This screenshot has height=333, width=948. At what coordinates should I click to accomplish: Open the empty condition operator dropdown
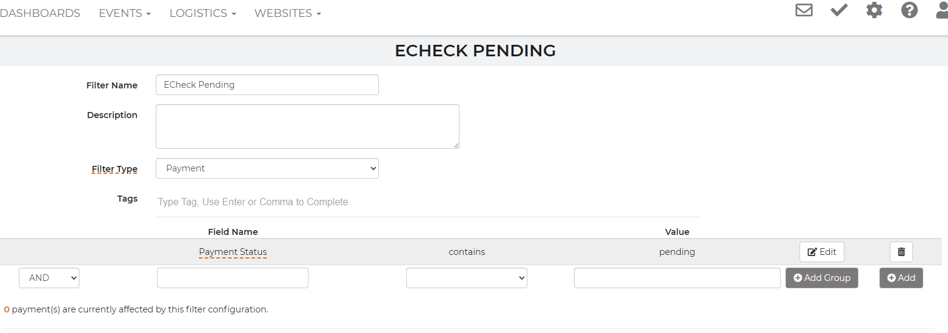point(467,278)
